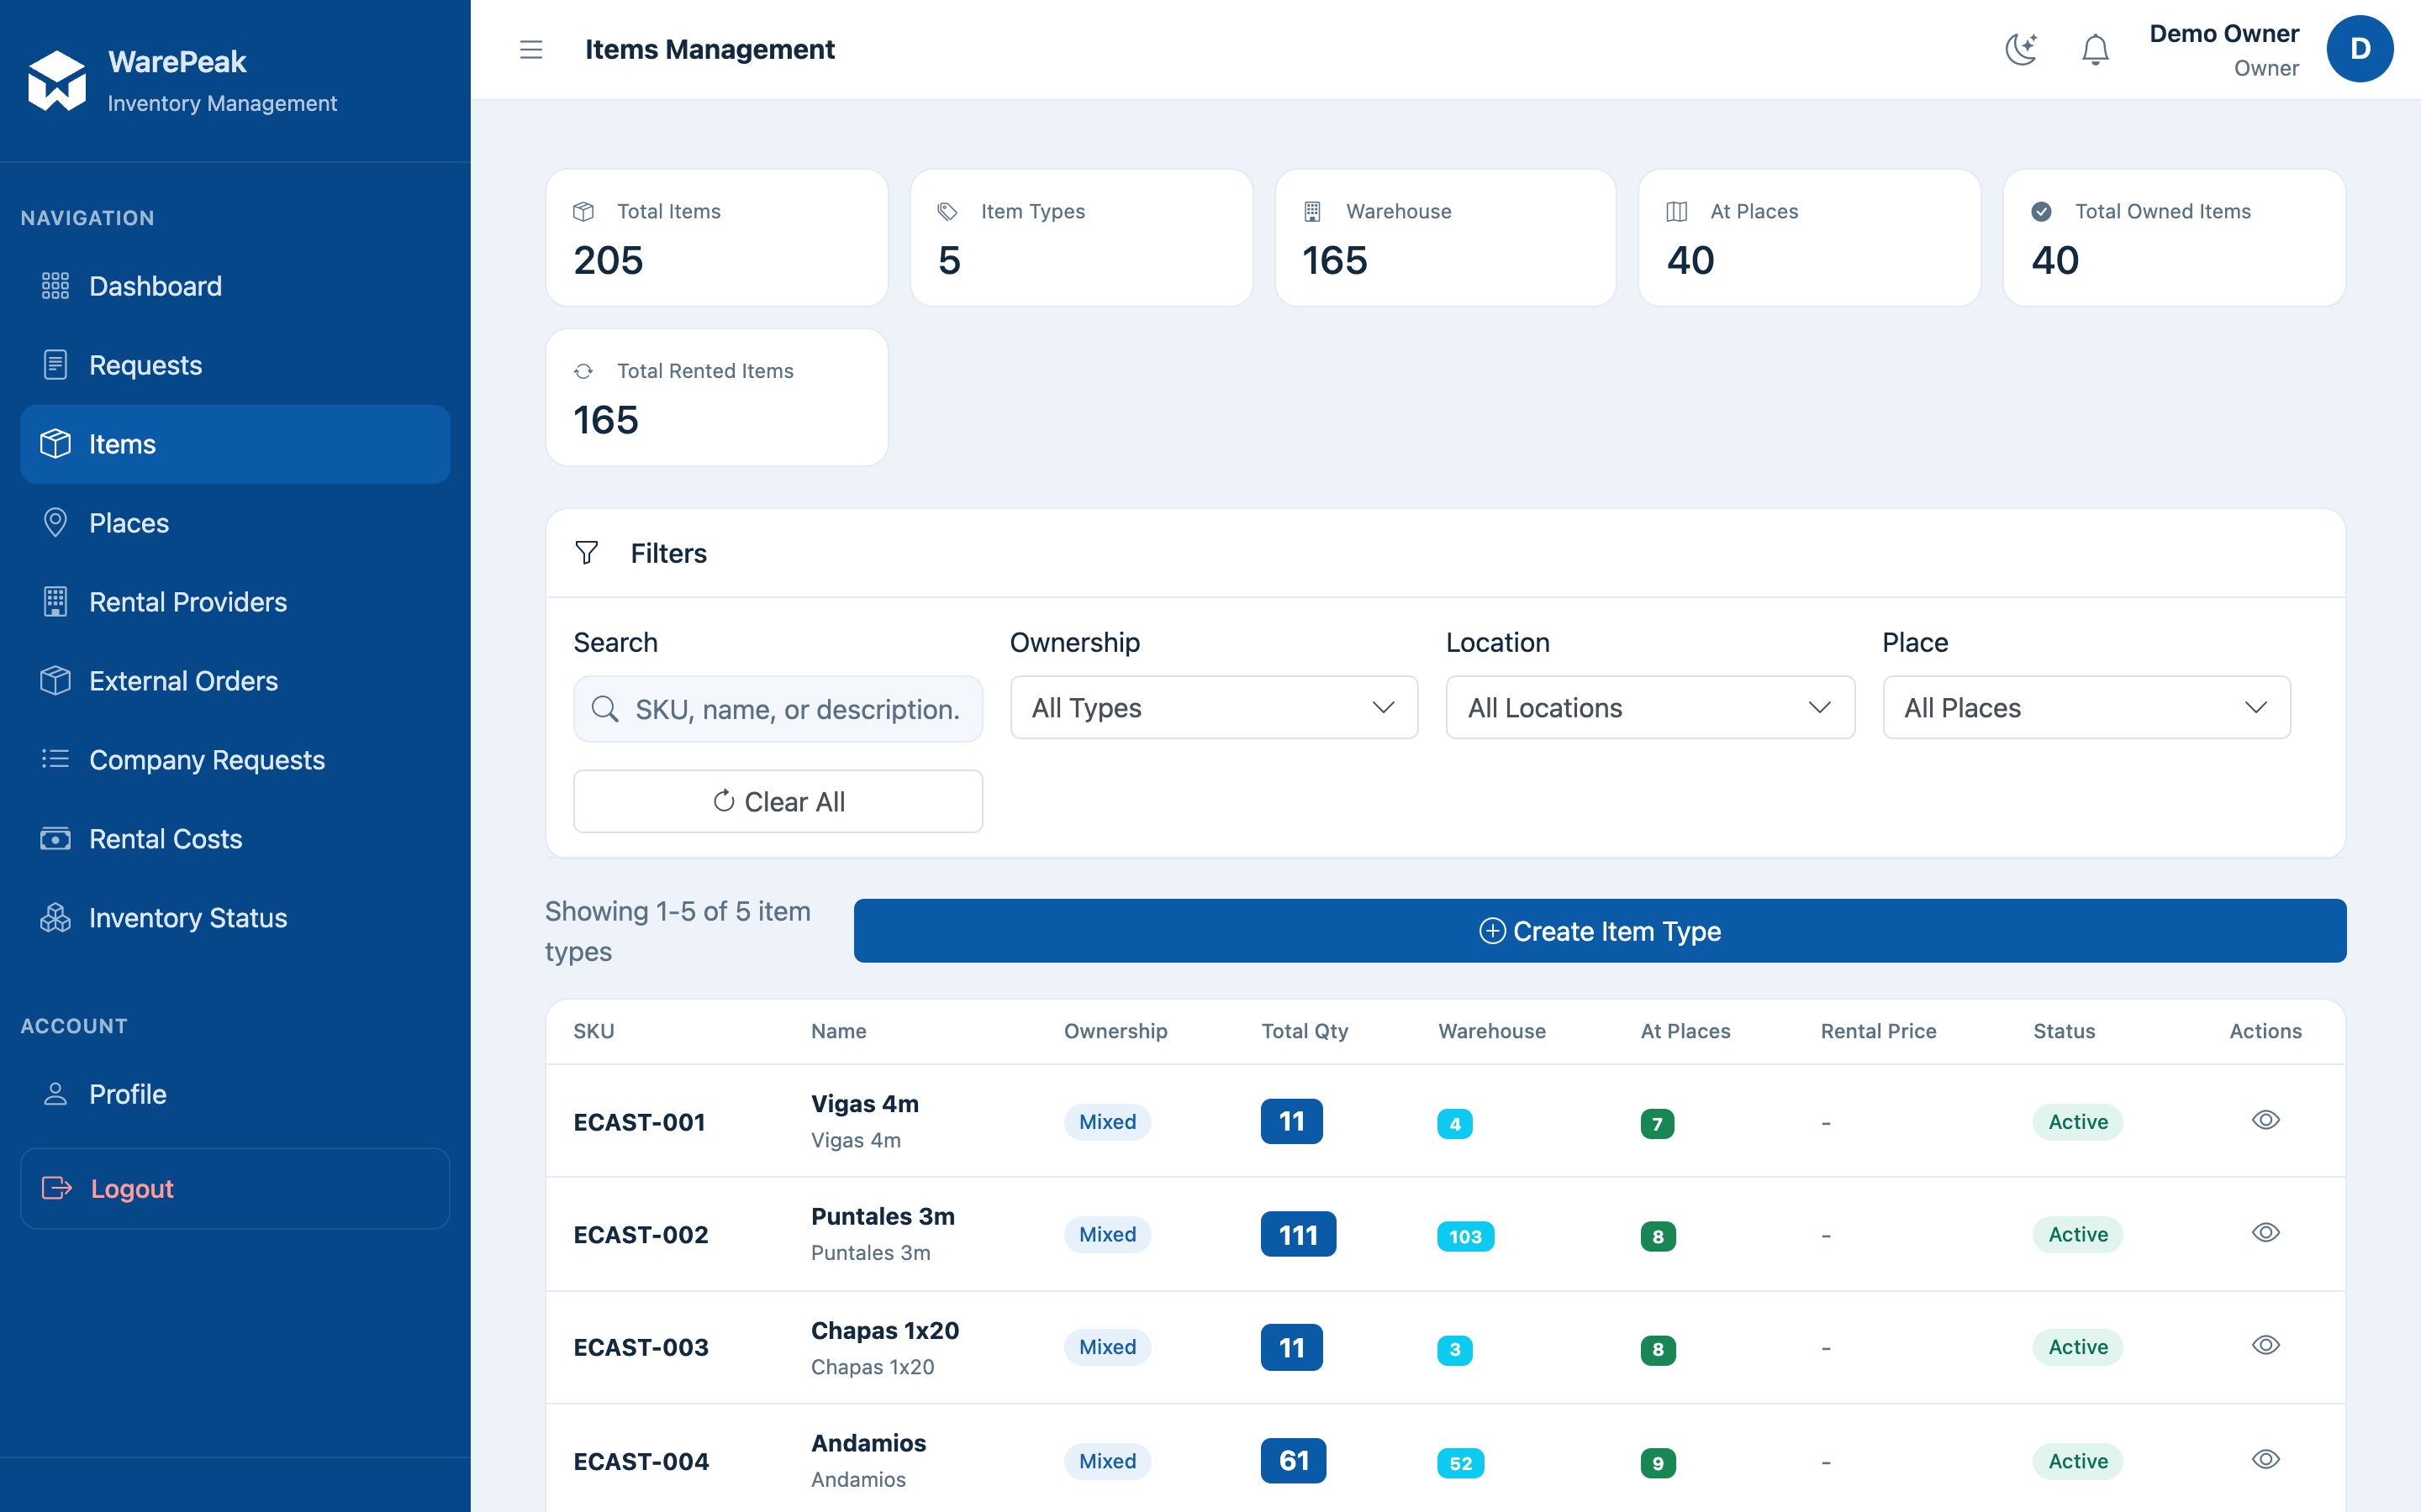The height and width of the screenshot is (1512, 2421).
Task: Click the Total Rented Items 165 card
Action: click(x=716, y=397)
